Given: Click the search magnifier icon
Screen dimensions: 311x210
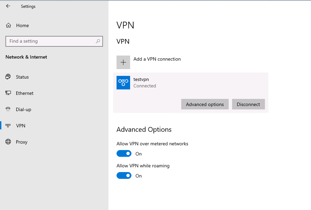Looking at the screenshot, I should coord(98,41).
